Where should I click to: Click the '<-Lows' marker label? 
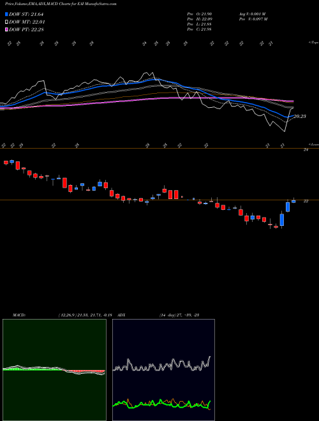point(313,144)
